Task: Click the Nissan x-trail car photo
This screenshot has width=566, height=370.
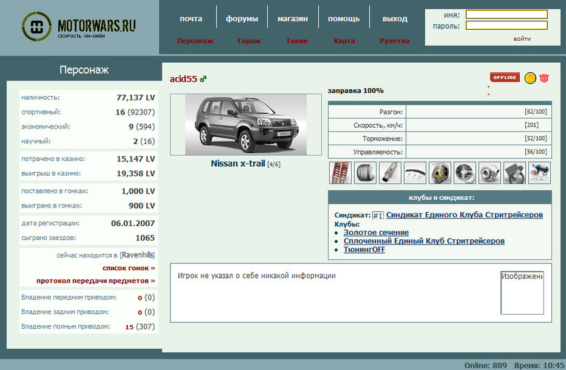Action: (x=246, y=125)
